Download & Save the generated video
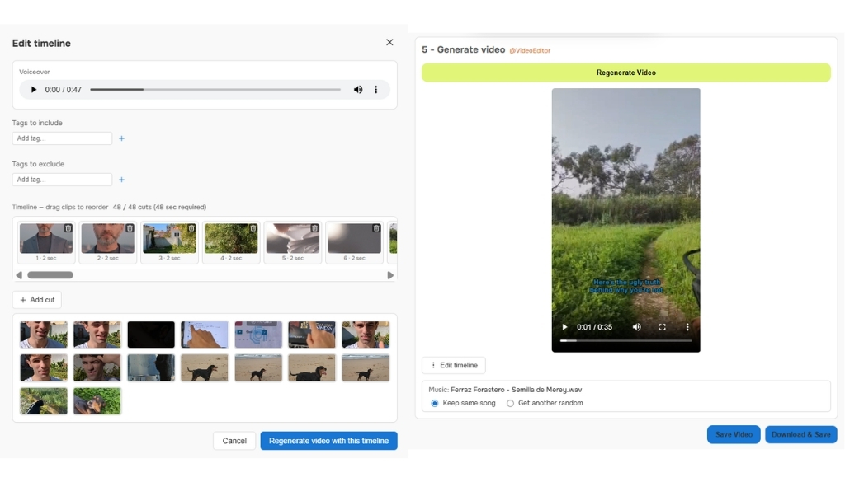 (800, 434)
